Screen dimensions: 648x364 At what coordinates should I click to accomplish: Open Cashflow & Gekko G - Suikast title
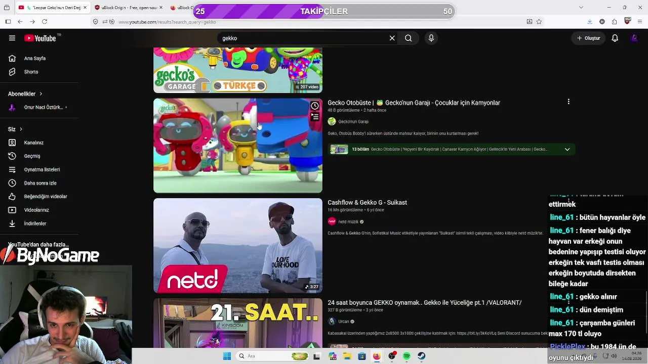click(x=368, y=203)
